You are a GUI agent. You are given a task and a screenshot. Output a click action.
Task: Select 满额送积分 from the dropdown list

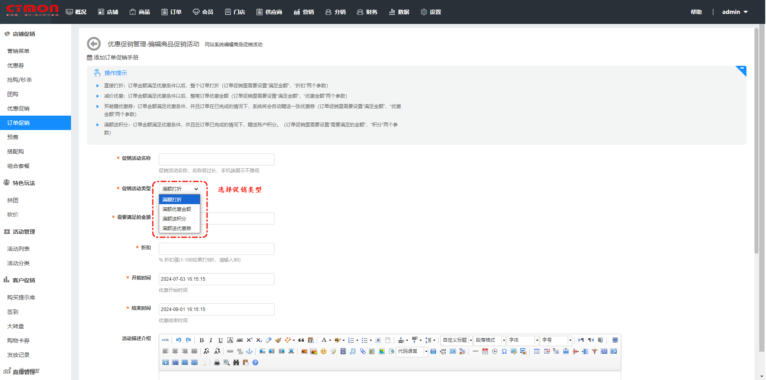tap(174, 219)
